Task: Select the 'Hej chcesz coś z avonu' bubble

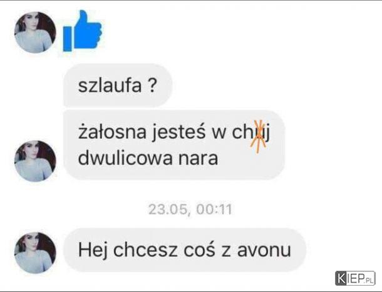Action: (184, 250)
